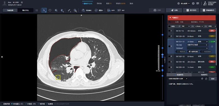219x106 pixels.
Task: Open the help question mark icon
Action: (193, 4)
